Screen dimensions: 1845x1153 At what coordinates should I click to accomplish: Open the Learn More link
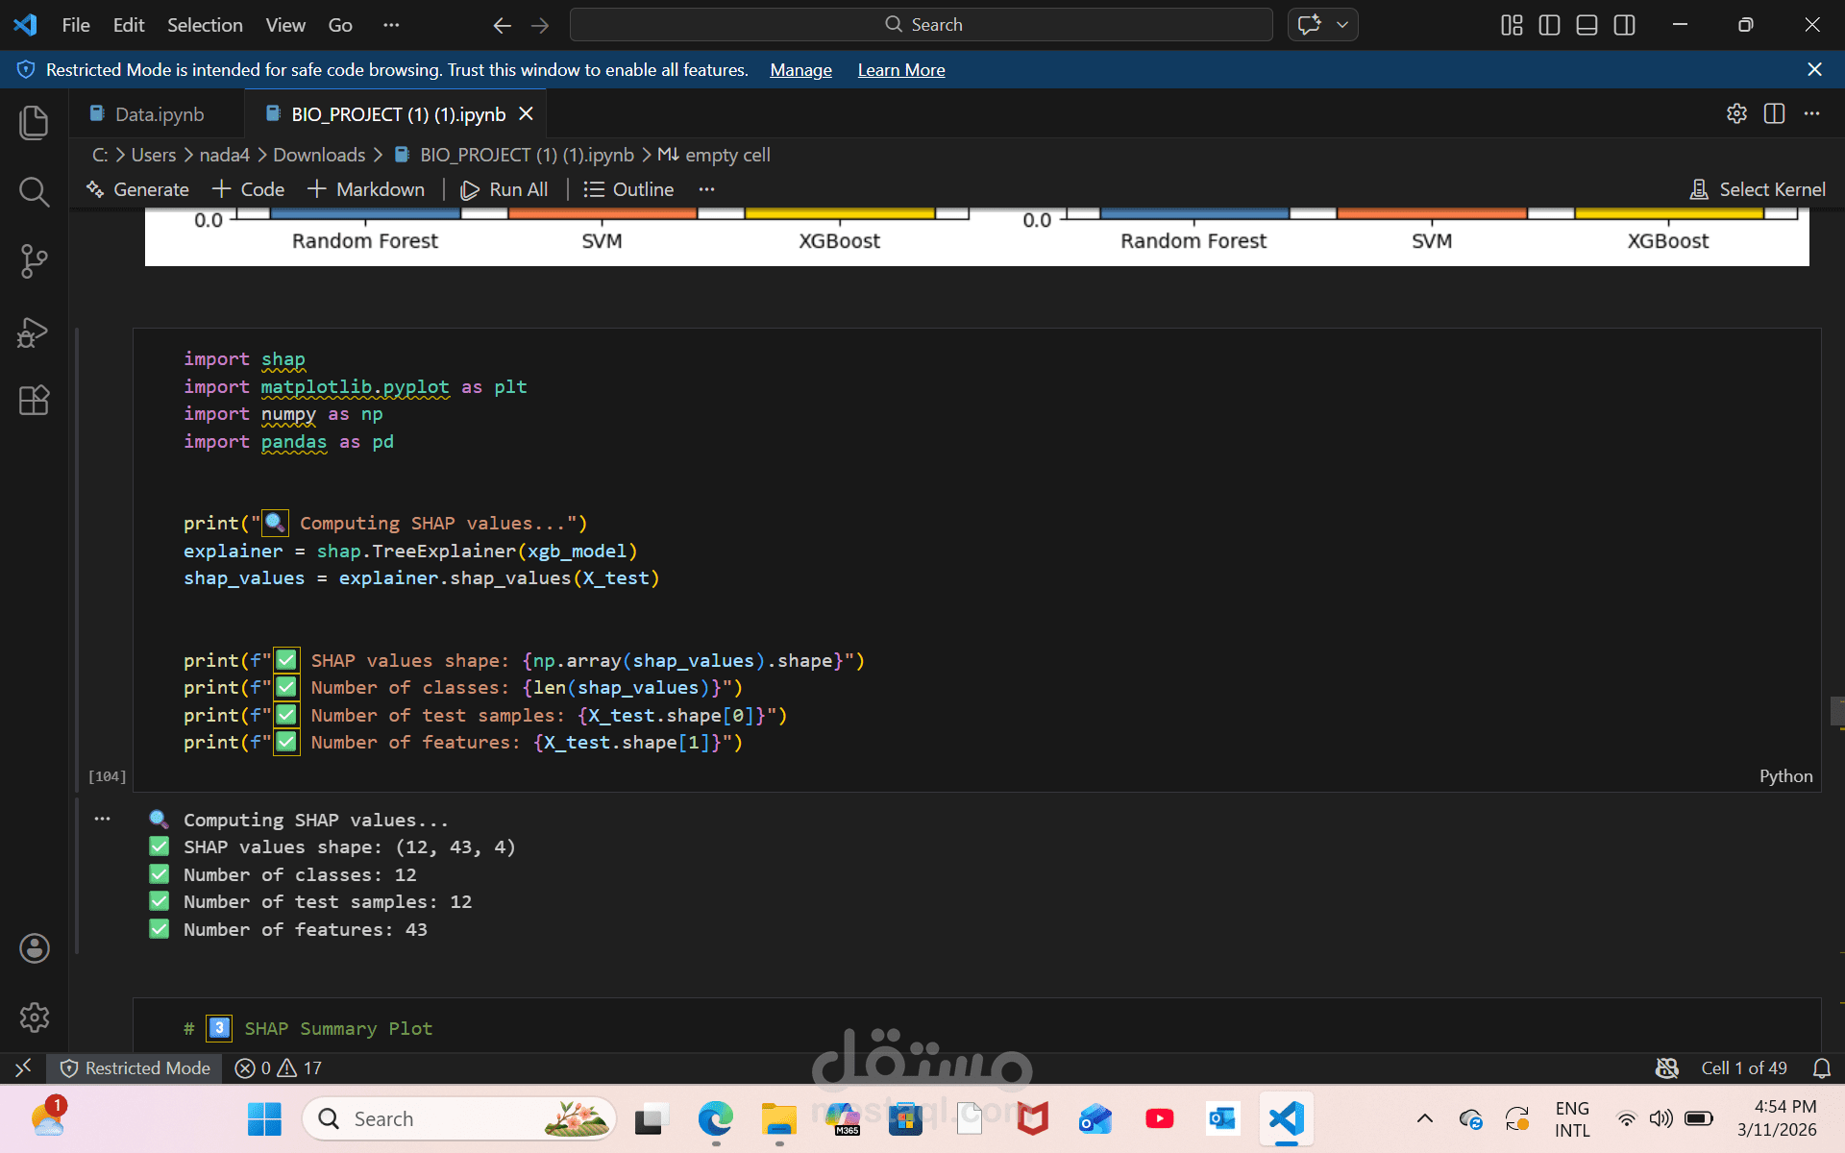pyautogui.click(x=900, y=70)
